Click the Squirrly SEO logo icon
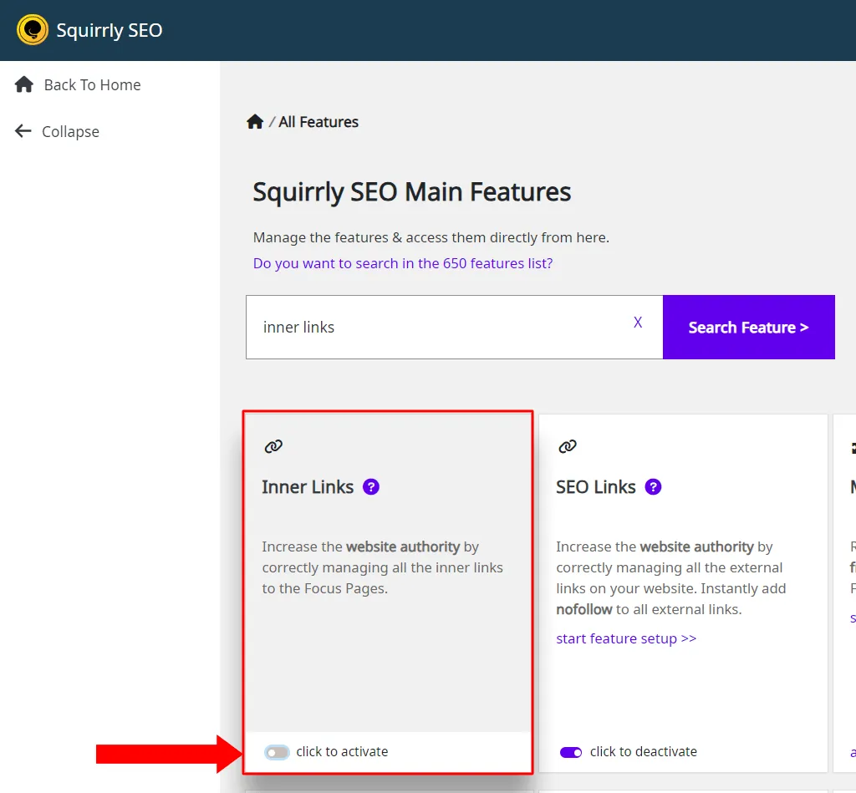Screen dimensions: 856x793 (x=33, y=30)
